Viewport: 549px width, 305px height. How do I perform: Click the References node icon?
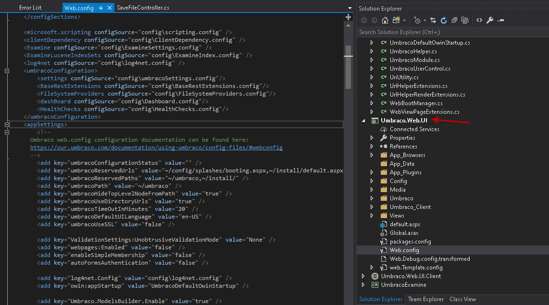[x=384, y=146]
